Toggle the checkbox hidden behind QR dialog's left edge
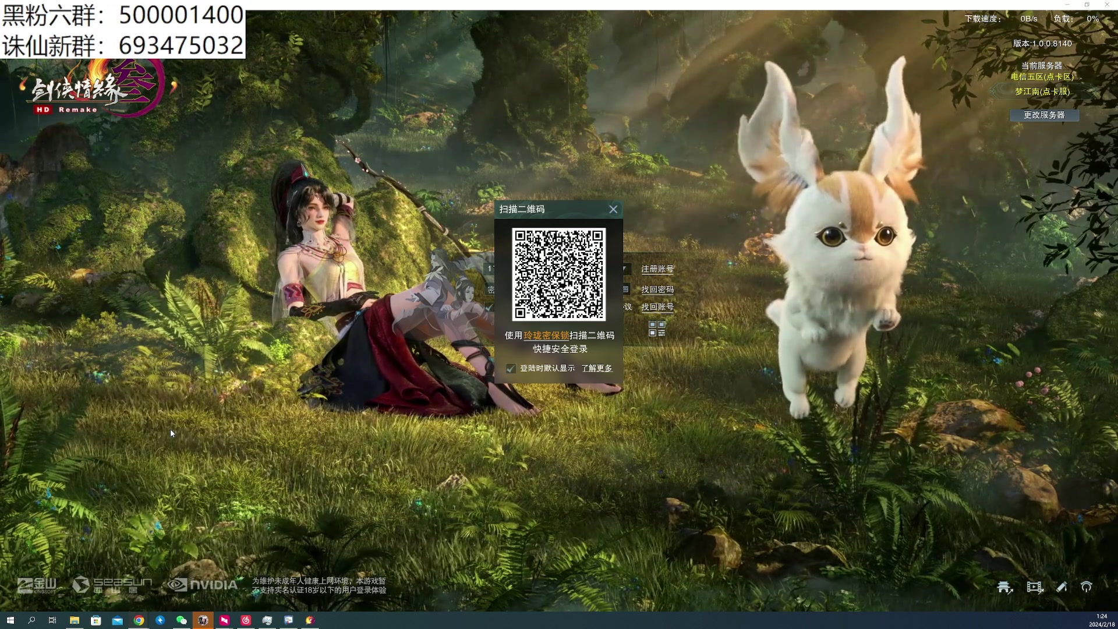This screenshot has height=629, width=1118. (x=489, y=307)
